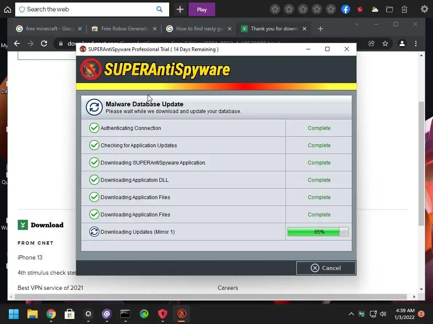Share this page via Chrome share icon

click(x=372, y=43)
